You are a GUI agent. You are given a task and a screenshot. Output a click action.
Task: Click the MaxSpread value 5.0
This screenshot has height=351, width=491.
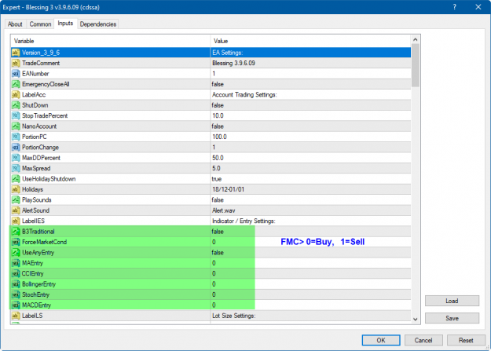(216, 168)
